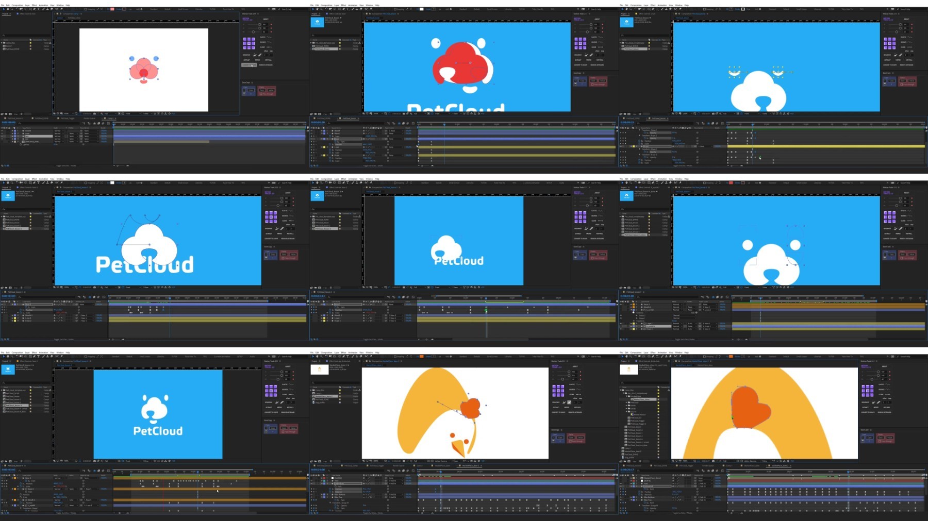Click the playhead in the PetCloud_lesson 3 timeline

point(170,298)
